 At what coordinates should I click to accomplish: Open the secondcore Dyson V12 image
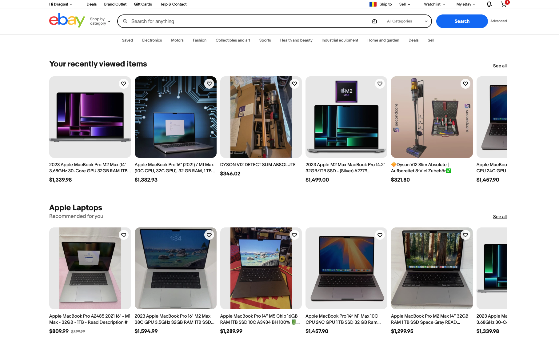(432, 117)
